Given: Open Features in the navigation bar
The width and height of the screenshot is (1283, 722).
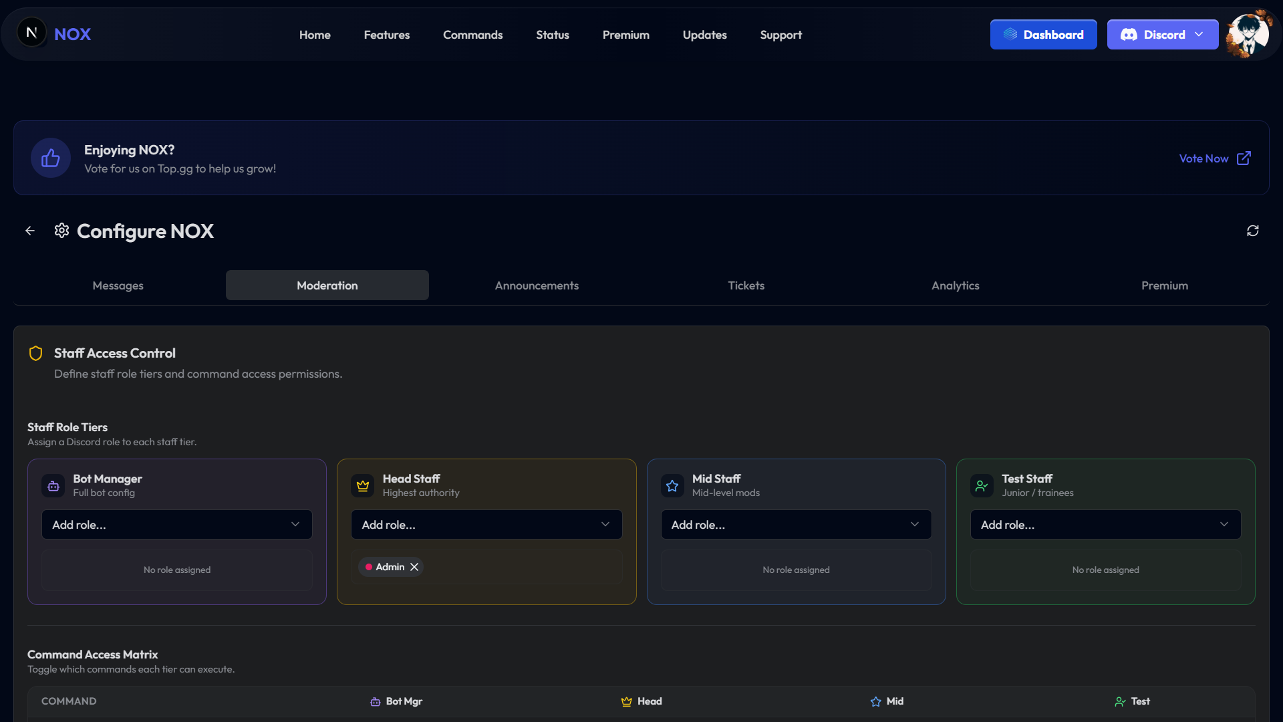Looking at the screenshot, I should click(387, 35).
